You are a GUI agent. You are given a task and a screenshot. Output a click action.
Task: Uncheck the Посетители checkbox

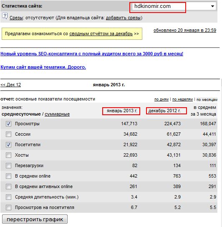pos(8,144)
